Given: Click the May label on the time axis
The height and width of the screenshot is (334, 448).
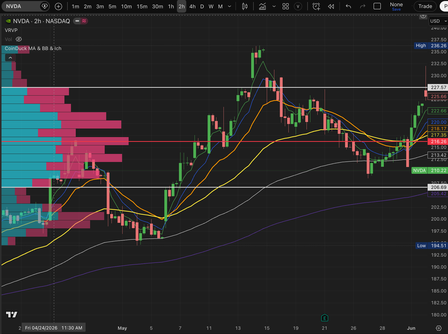Looking at the screenshot, I should pos(122,328).
